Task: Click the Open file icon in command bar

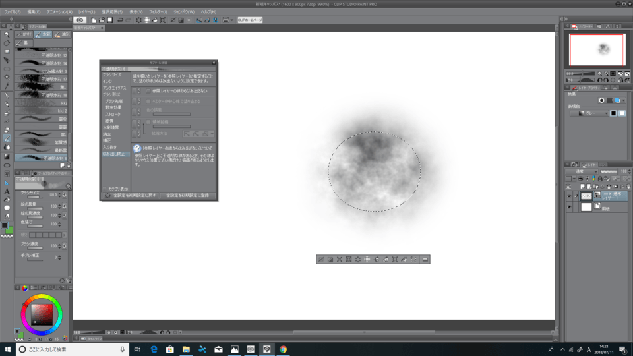Action: pyautogui.click(x=102, y=20)
